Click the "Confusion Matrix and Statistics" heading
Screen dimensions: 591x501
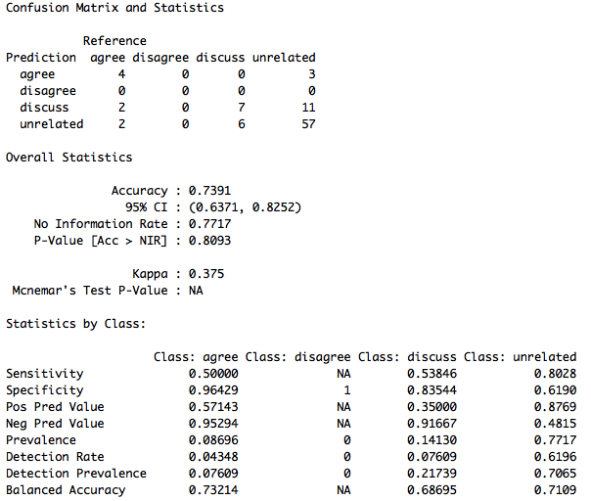click(x=114, y=8)
